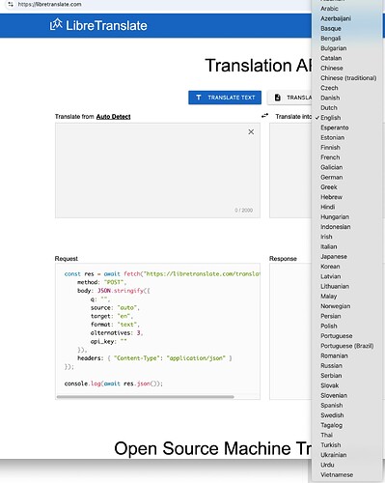Click inside the source text input area

coord(157,170)
